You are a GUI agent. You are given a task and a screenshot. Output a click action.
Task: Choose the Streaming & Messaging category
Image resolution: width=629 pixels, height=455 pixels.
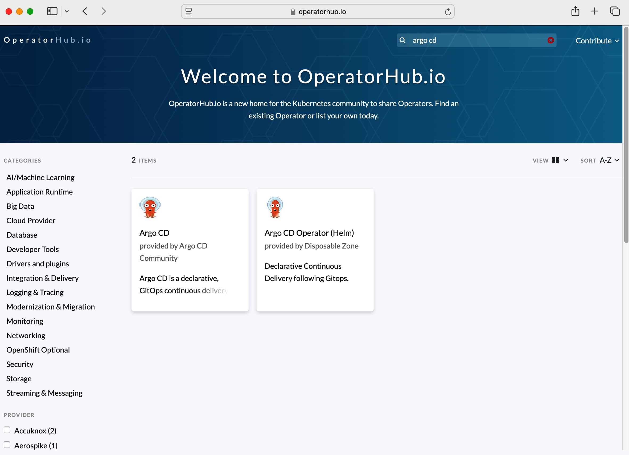coord(45,393)
